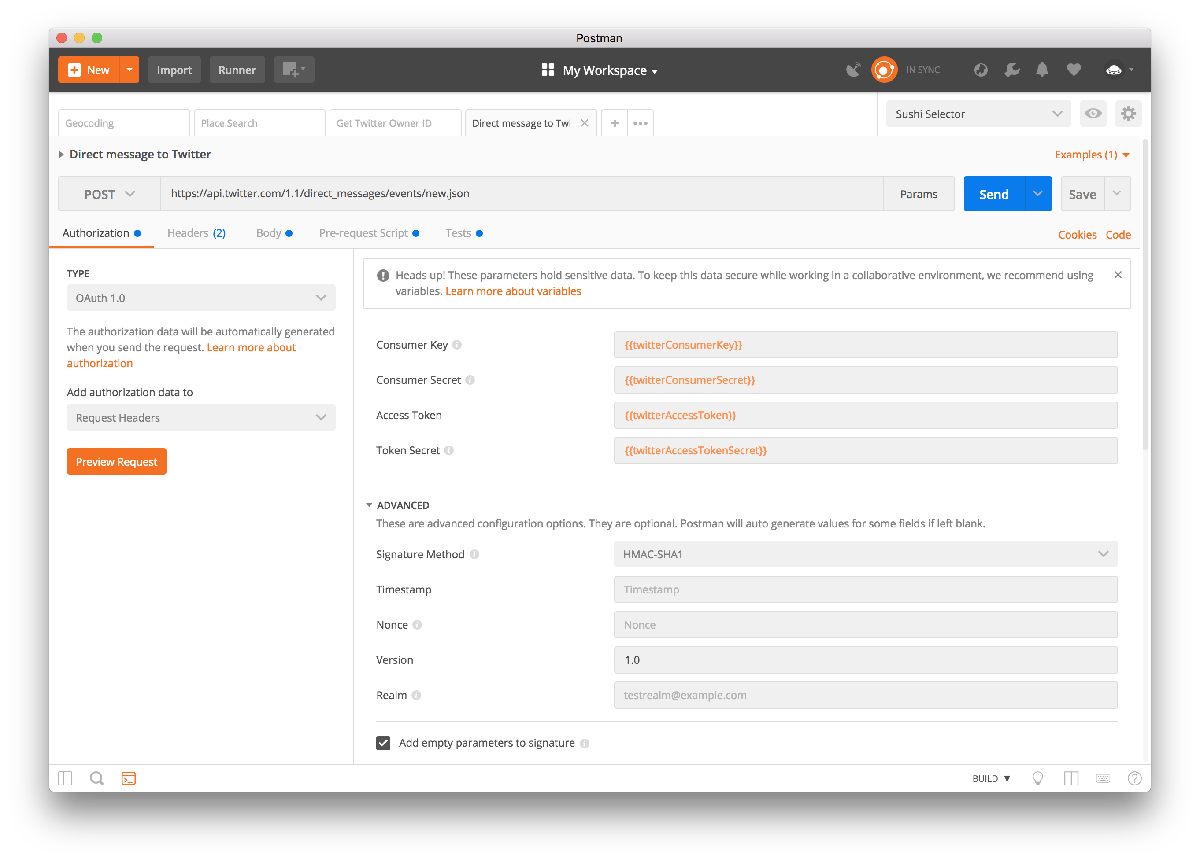
Task: Open keyboard shortcuts icon in status bar
Action: pos(1103,778)
